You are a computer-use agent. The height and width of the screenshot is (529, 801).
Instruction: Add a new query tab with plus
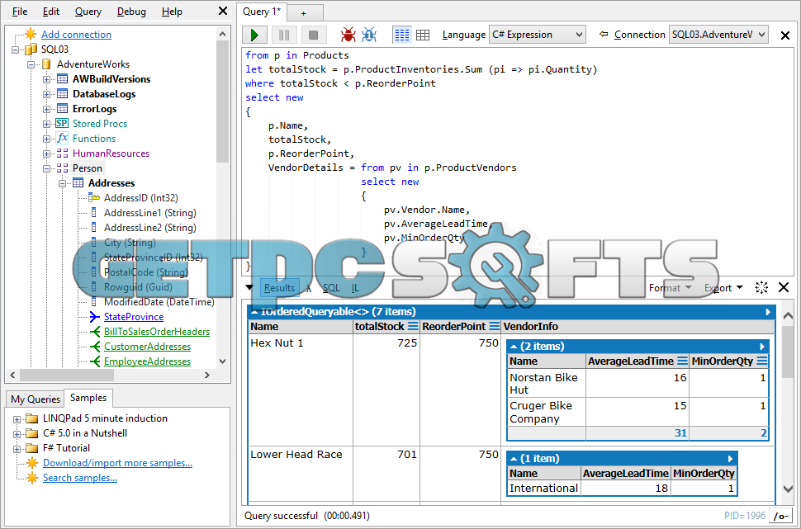[303, 13]
